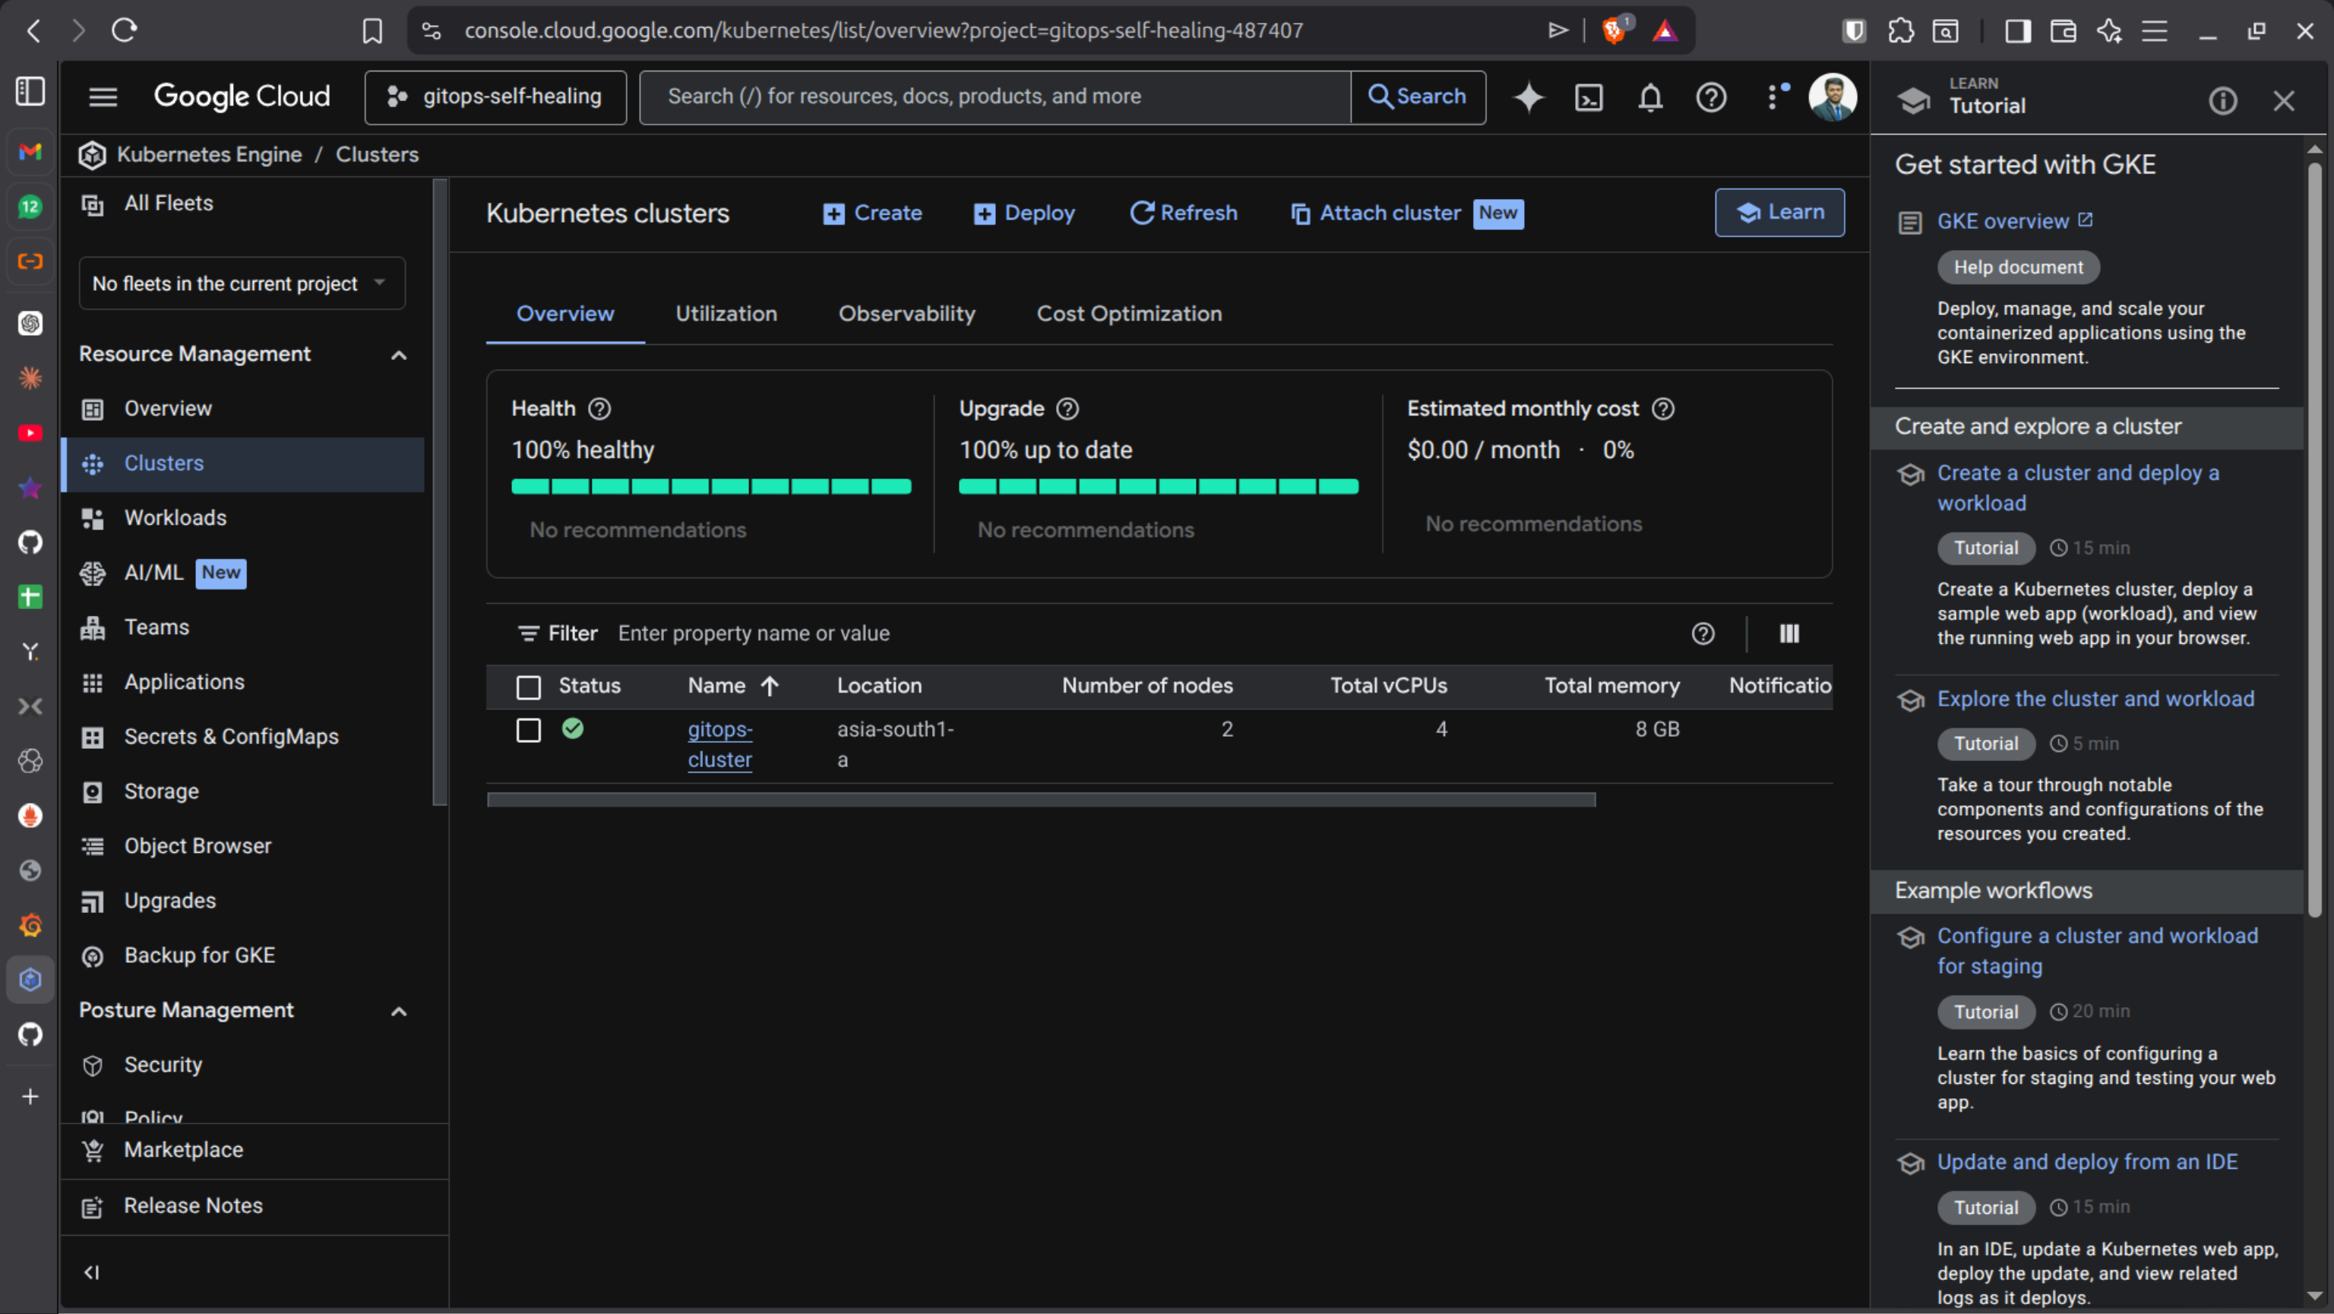Open the main navigation hamburger menu

point(103,97)
